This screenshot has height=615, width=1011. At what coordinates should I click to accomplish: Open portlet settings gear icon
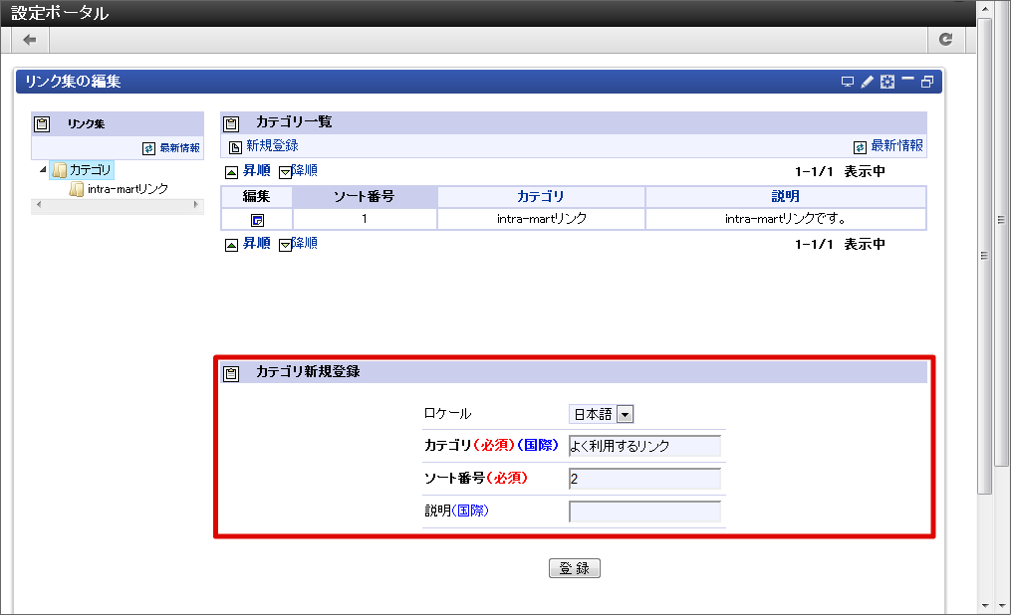(887, 82)
